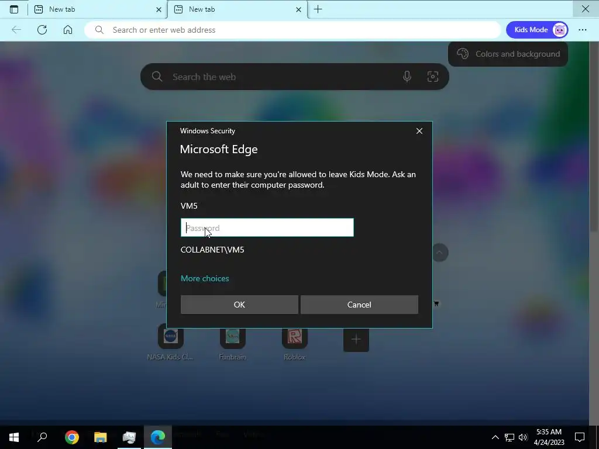Refresh the page
Screen dimensions: 599x449
pyautogui.click(x=42, y=30)
